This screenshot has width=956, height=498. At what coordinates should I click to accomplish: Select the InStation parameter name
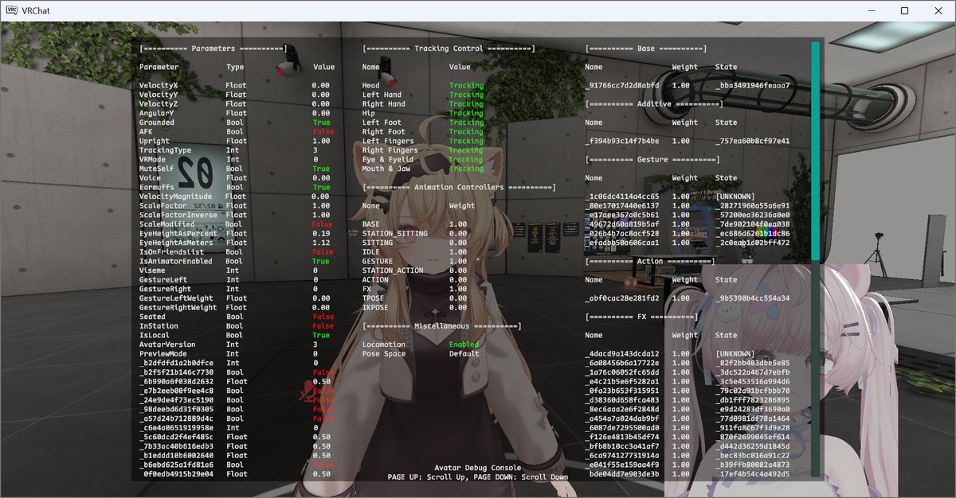[x=159, y=326]
